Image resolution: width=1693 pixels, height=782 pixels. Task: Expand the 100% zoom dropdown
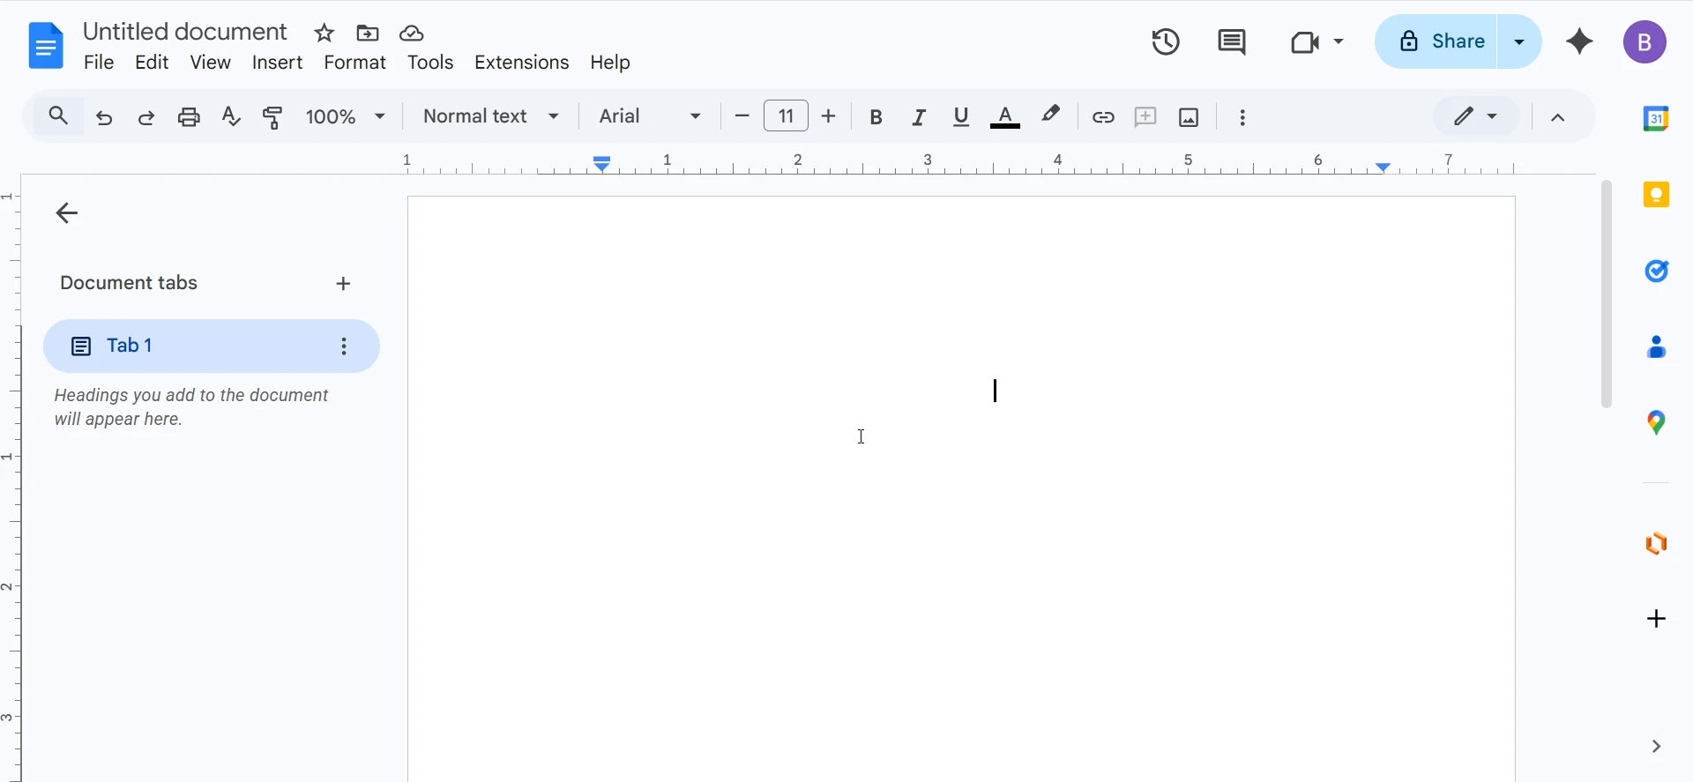click(346, 116)
